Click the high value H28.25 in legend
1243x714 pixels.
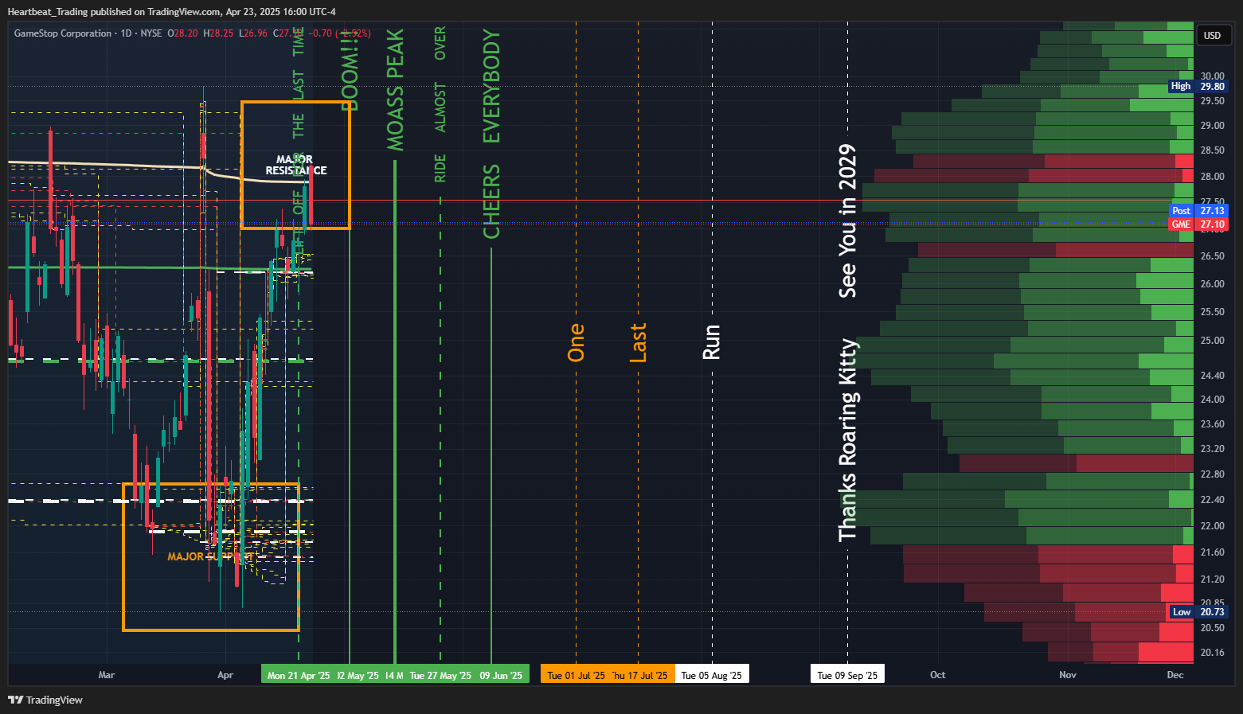coord(218,33)
